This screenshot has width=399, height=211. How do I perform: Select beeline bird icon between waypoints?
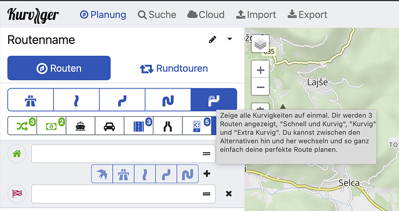(x=102, y=174)
